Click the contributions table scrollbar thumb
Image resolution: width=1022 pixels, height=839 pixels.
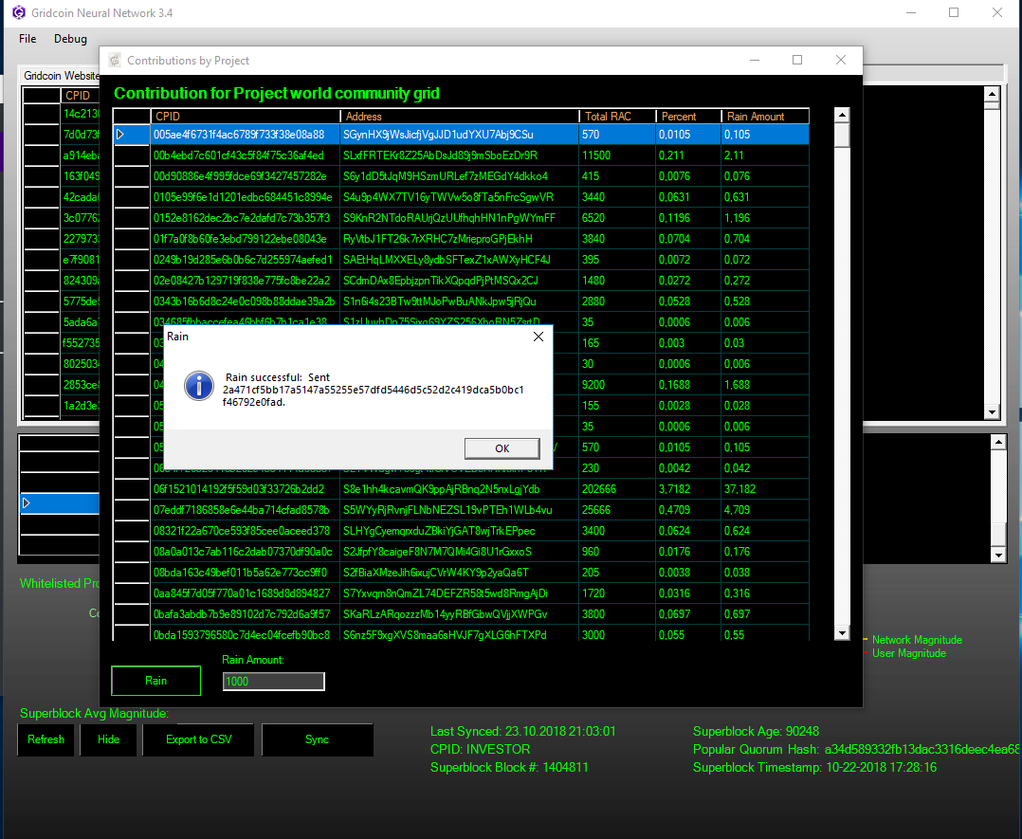click(x=842, y=136)
